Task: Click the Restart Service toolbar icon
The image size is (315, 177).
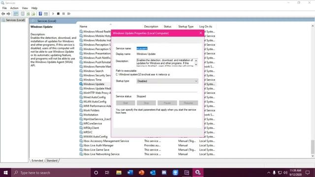Action: coord(69,14)
